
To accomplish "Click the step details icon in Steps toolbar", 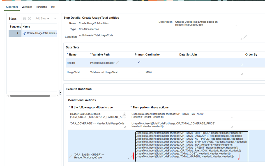I will [x=24, y=18].
